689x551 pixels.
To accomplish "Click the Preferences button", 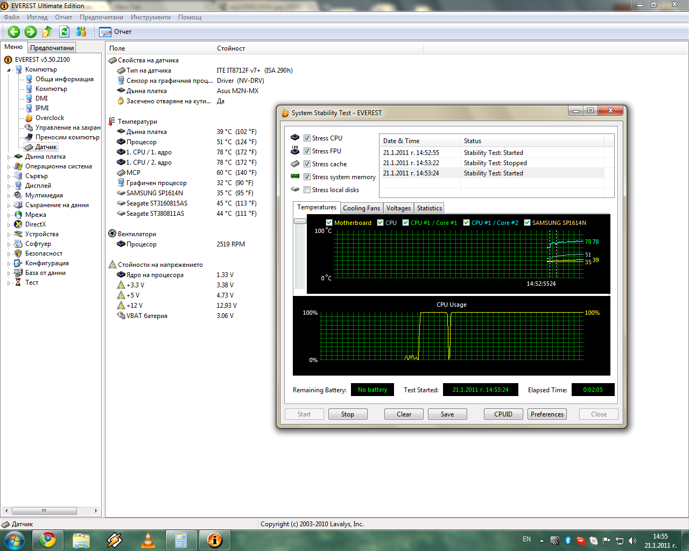I will 547,414.
